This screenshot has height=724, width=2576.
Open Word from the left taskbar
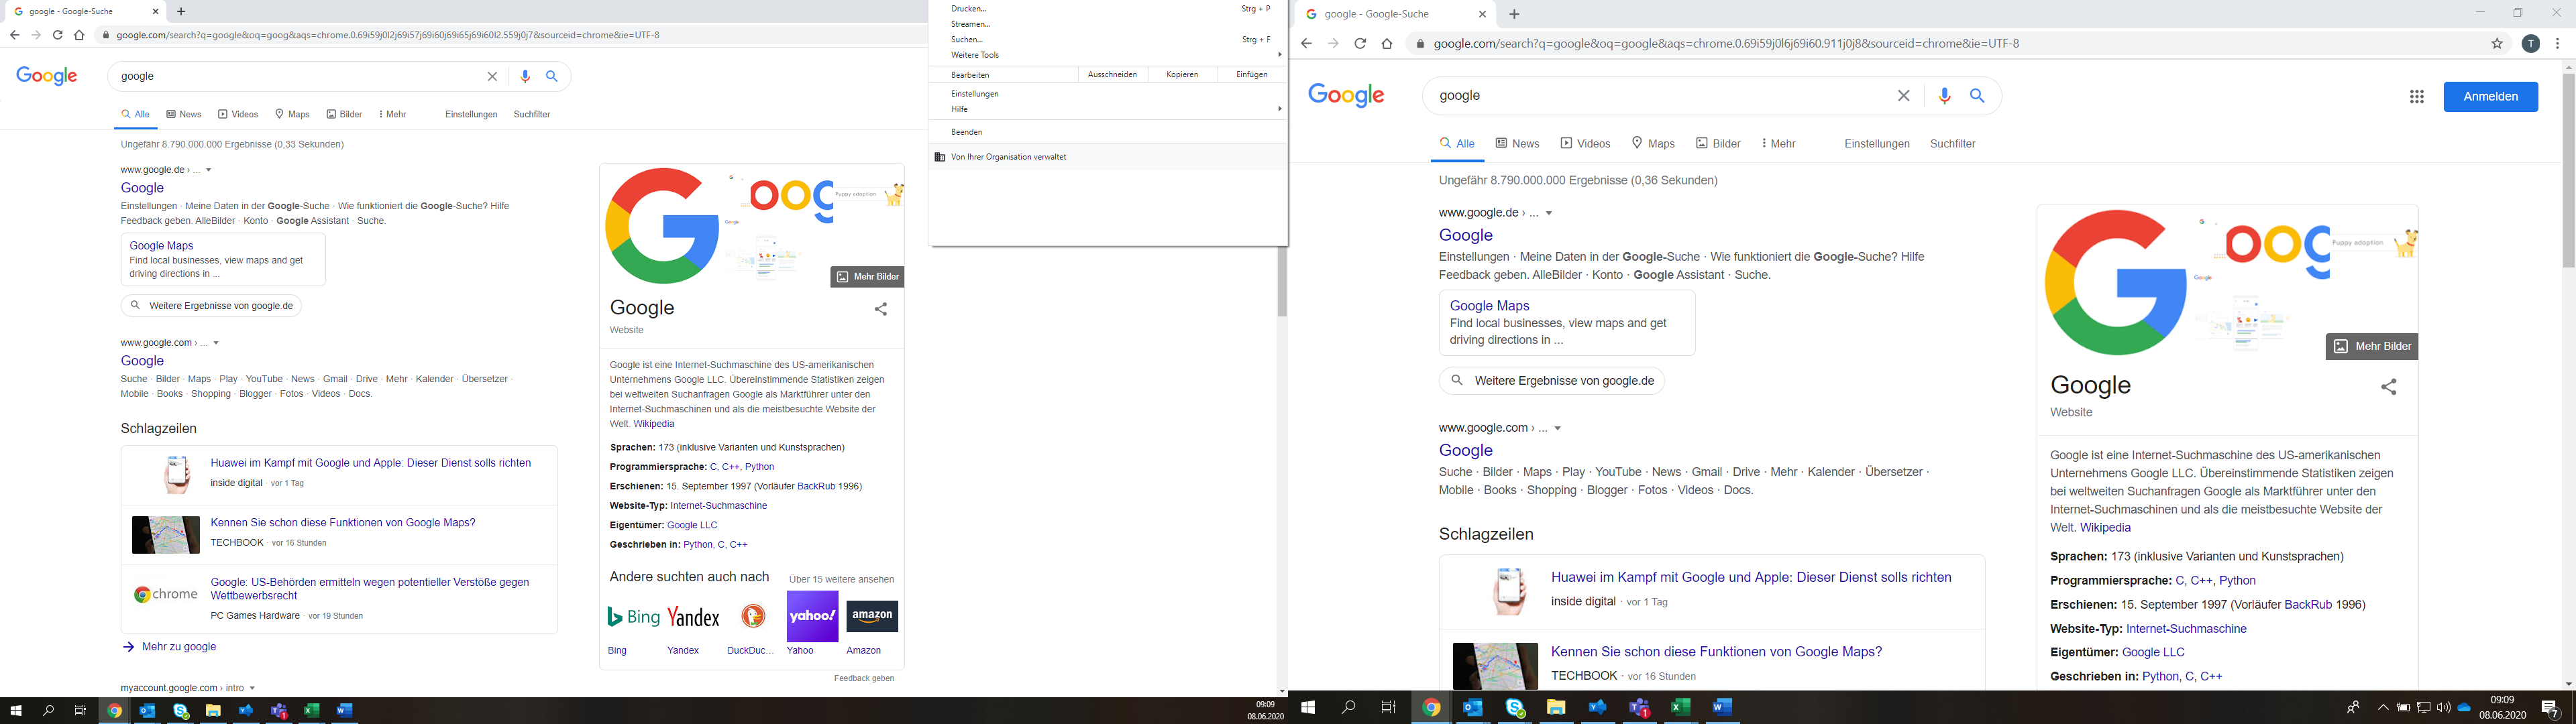point(344,711)
